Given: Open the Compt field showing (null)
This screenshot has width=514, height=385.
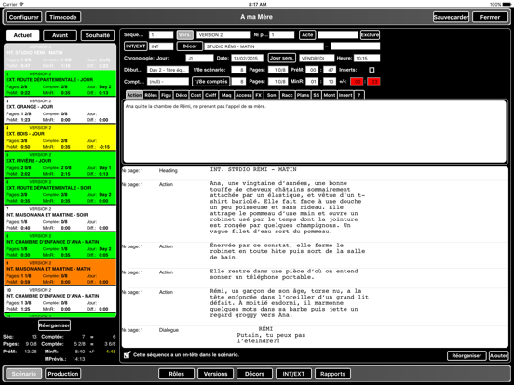Looking at the screenshot, I should pos(169,82).
